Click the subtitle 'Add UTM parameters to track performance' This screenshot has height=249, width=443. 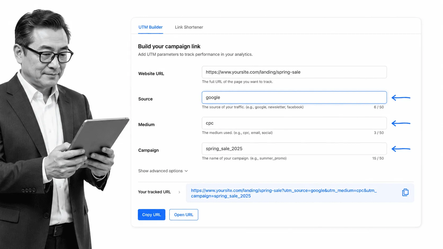[x=195, y=55]
